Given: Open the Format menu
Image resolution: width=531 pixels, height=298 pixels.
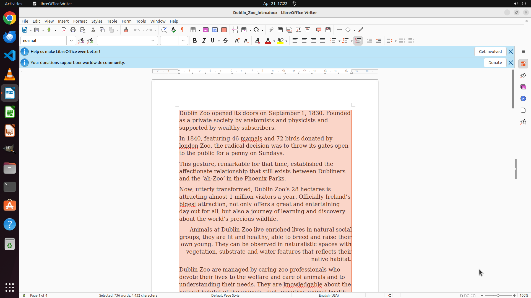Looking at the screenshot, I should click(80, 21).
